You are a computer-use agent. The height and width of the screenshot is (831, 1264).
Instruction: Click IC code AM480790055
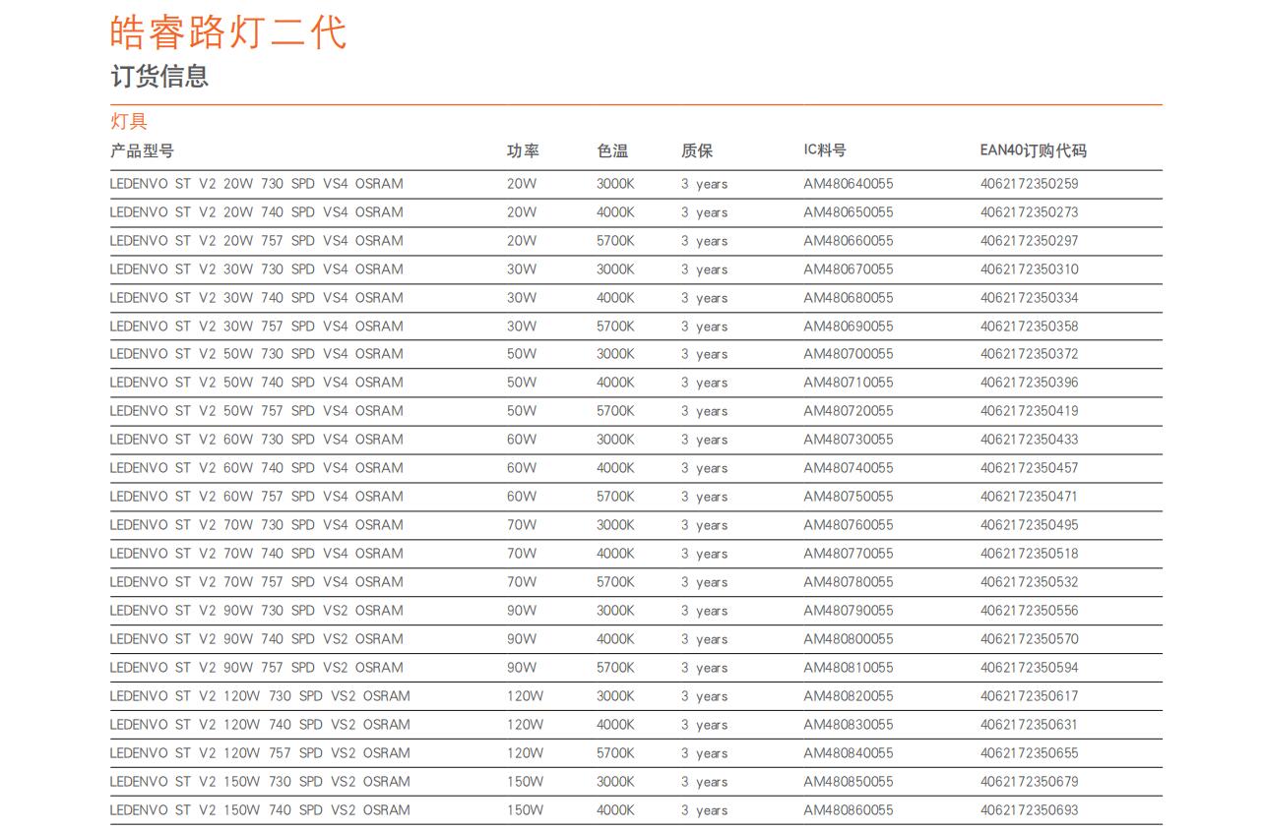click(849, 611)
